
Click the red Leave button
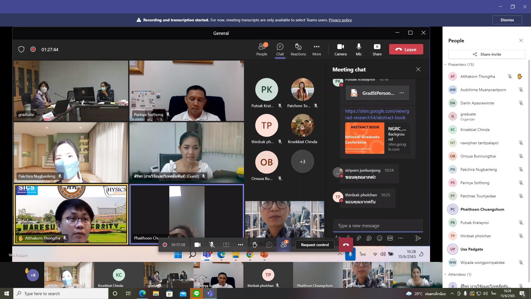click(x=406, y=49)
